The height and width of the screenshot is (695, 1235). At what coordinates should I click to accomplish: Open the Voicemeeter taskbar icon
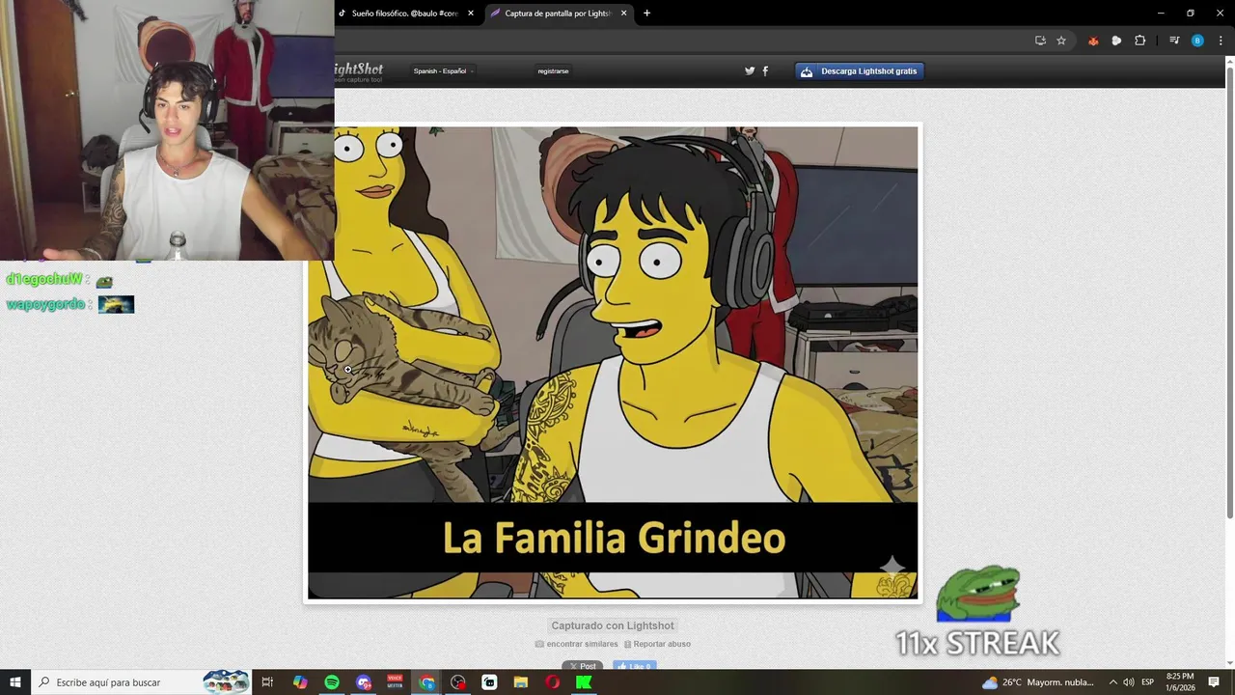395,682
